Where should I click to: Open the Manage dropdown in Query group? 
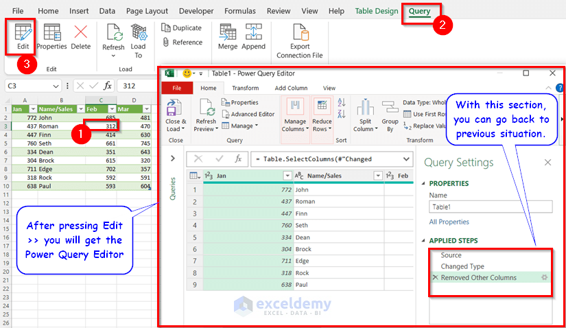[x=240, y=126]
